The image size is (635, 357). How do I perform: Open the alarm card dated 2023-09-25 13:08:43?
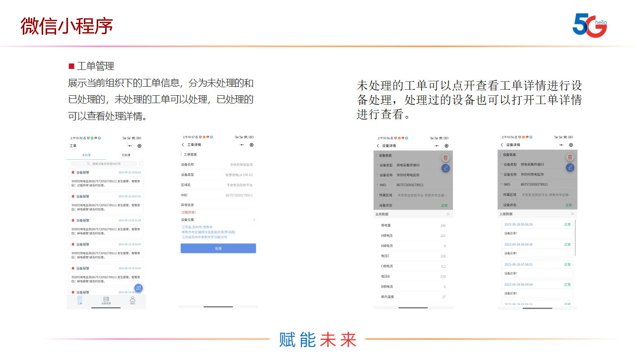pos(106,178)
